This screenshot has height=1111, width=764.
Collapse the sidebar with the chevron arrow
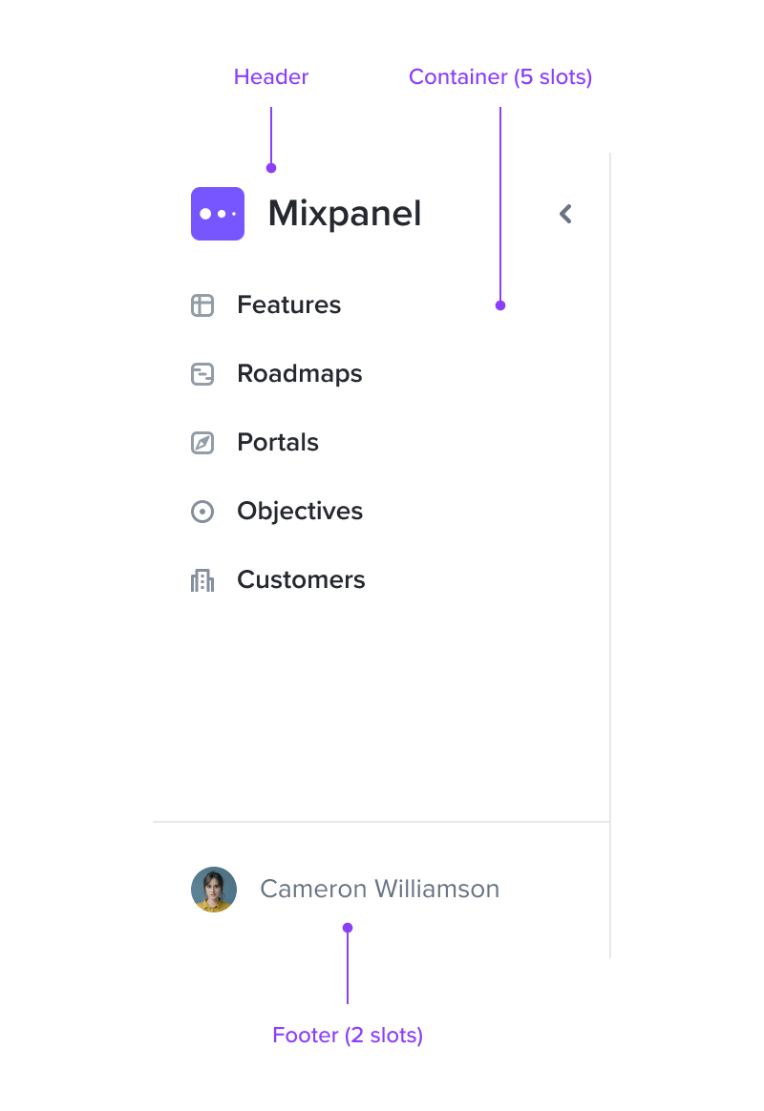point(565,214)
